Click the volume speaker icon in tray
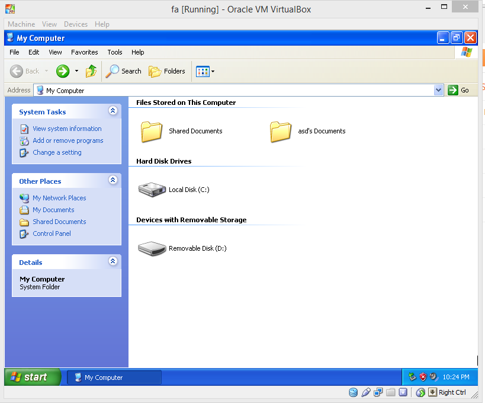This screenshot has width=485, height=403. (432, 376)
